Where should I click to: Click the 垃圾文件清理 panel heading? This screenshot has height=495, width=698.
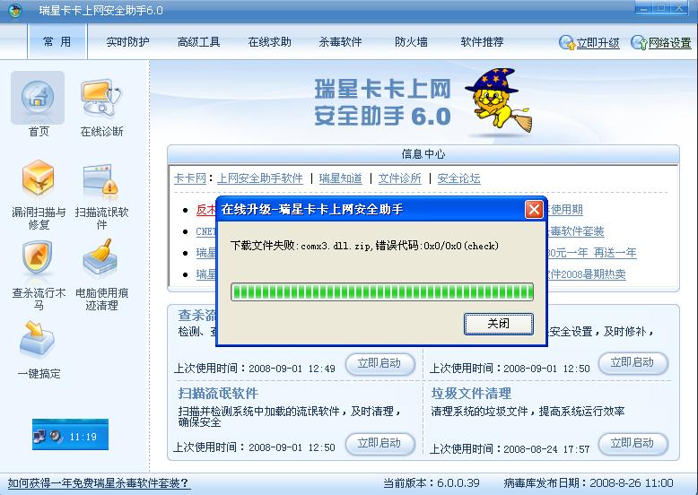coord(471,393)
